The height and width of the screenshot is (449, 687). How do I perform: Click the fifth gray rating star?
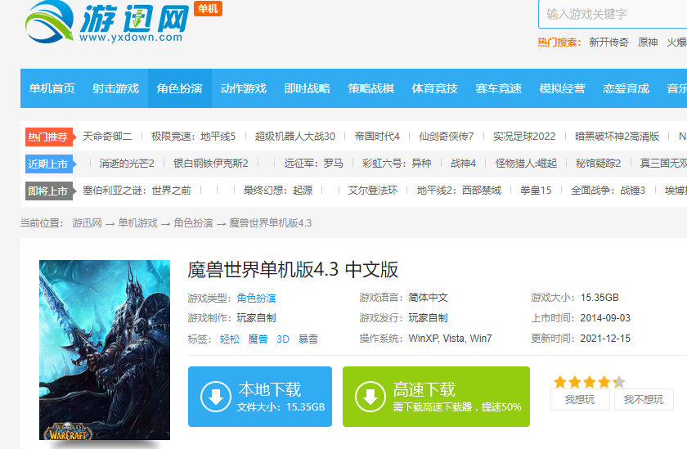click(618, 382)
